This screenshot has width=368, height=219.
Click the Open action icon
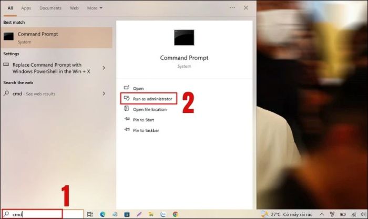127,88
